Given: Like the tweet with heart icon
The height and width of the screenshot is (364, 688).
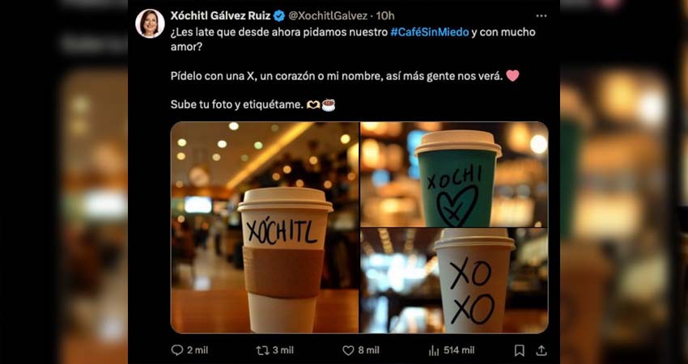Looking at the screenshot, I should pyautogui.click(x=348, y=350).
